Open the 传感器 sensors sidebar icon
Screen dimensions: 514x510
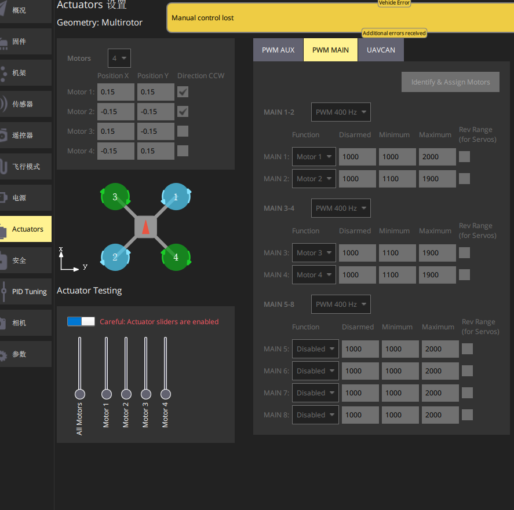(3, 104)
